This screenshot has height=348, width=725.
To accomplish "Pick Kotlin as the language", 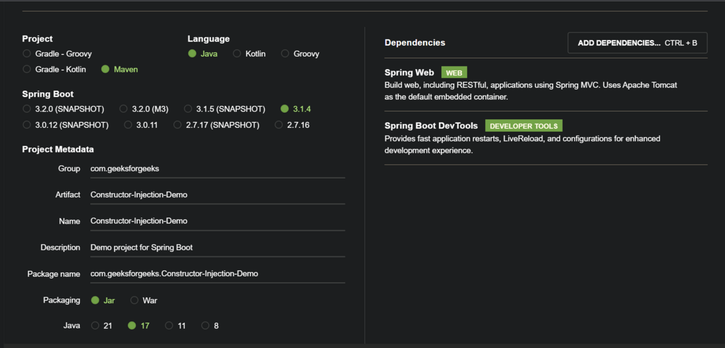I will point(237,53).
